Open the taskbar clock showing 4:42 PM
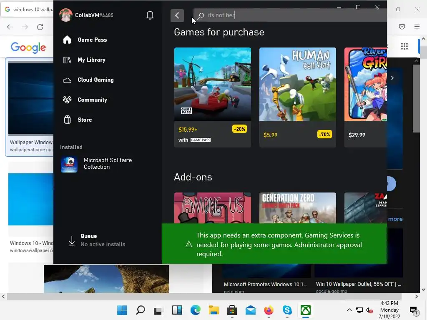The height and width of the screenshot is (320, 427). pyautogui.click(x=389, y=310)
